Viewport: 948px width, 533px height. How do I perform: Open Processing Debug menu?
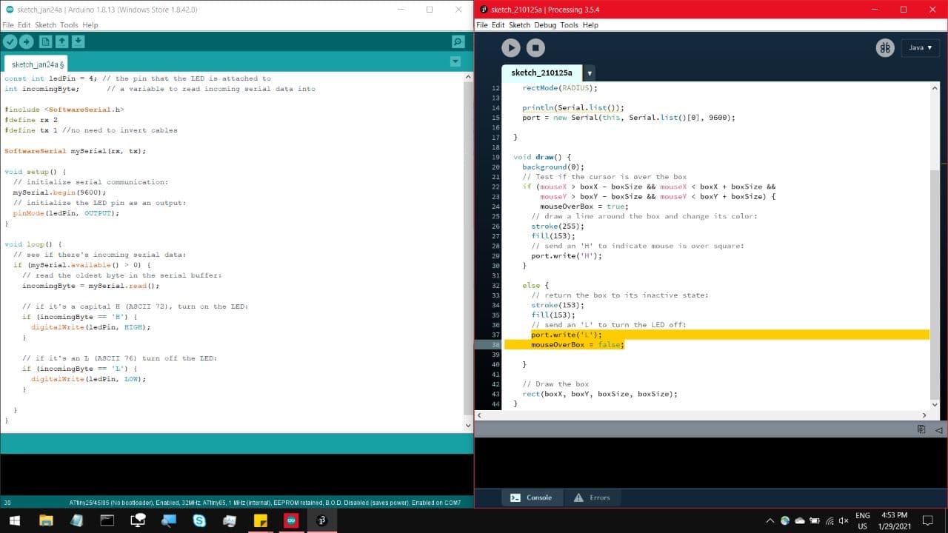pos(545,25)
